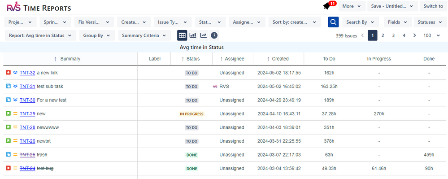448x179 pixels.
Task: Click the 459h Done value
Action: pos(429,155)
